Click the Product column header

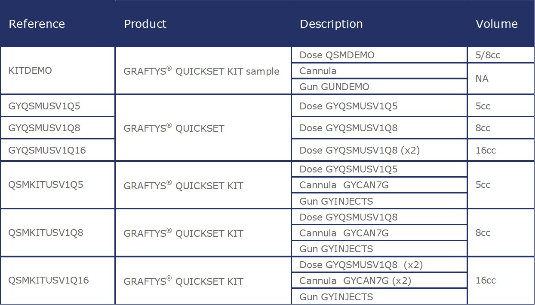click(145, 24)
